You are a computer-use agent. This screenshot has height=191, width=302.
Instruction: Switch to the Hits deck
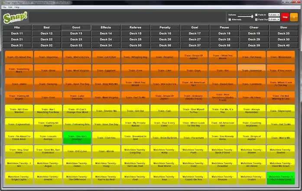click(x=17, y=27)
